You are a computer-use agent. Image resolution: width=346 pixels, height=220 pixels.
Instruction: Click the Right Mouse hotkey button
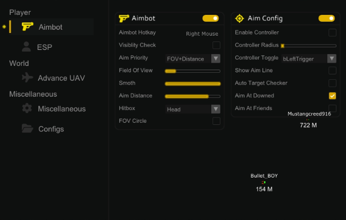[x=202, y=33]
